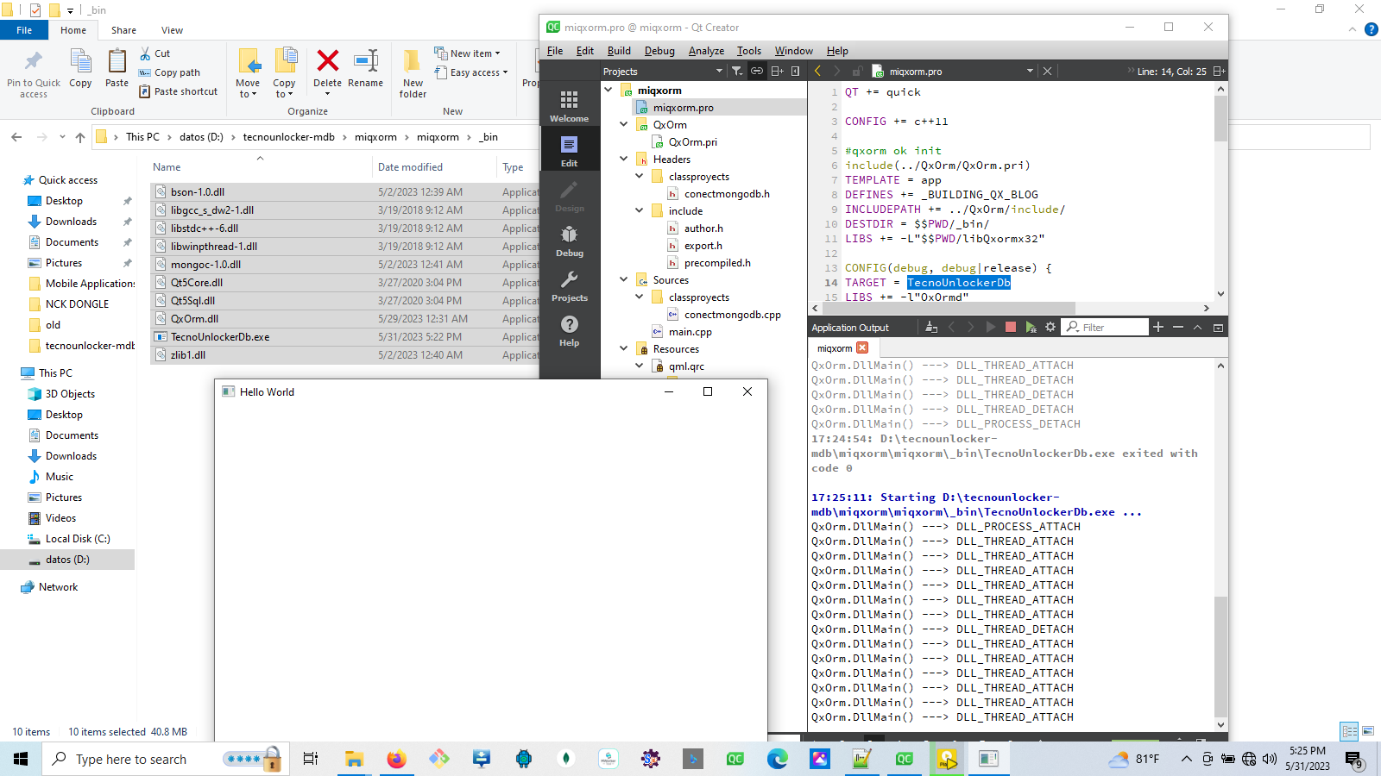Open the Projects mode wrench icon
Viewport: 1381px width, 776px height.
[569, 285]
